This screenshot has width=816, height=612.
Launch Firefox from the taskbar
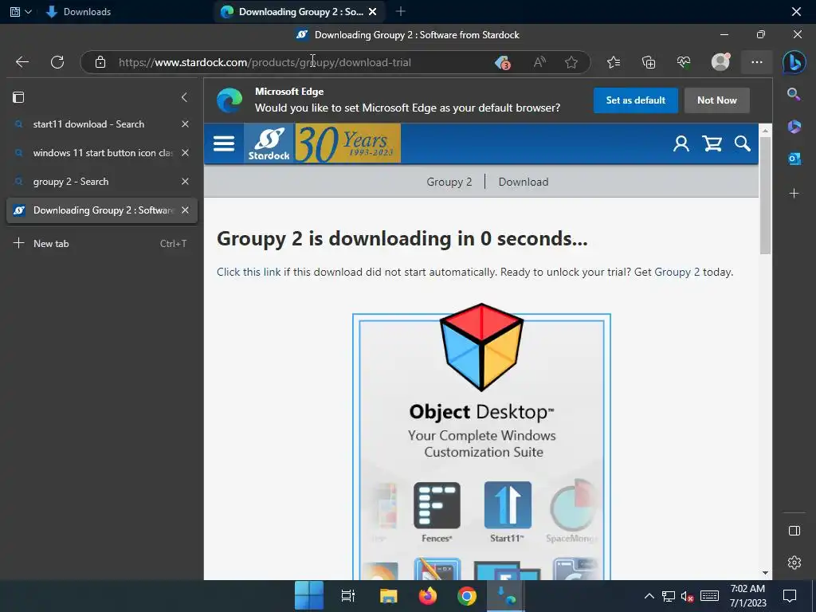tap(428, 596)
